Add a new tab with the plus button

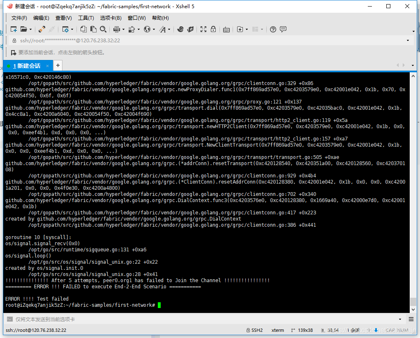[x=58, y=65]
